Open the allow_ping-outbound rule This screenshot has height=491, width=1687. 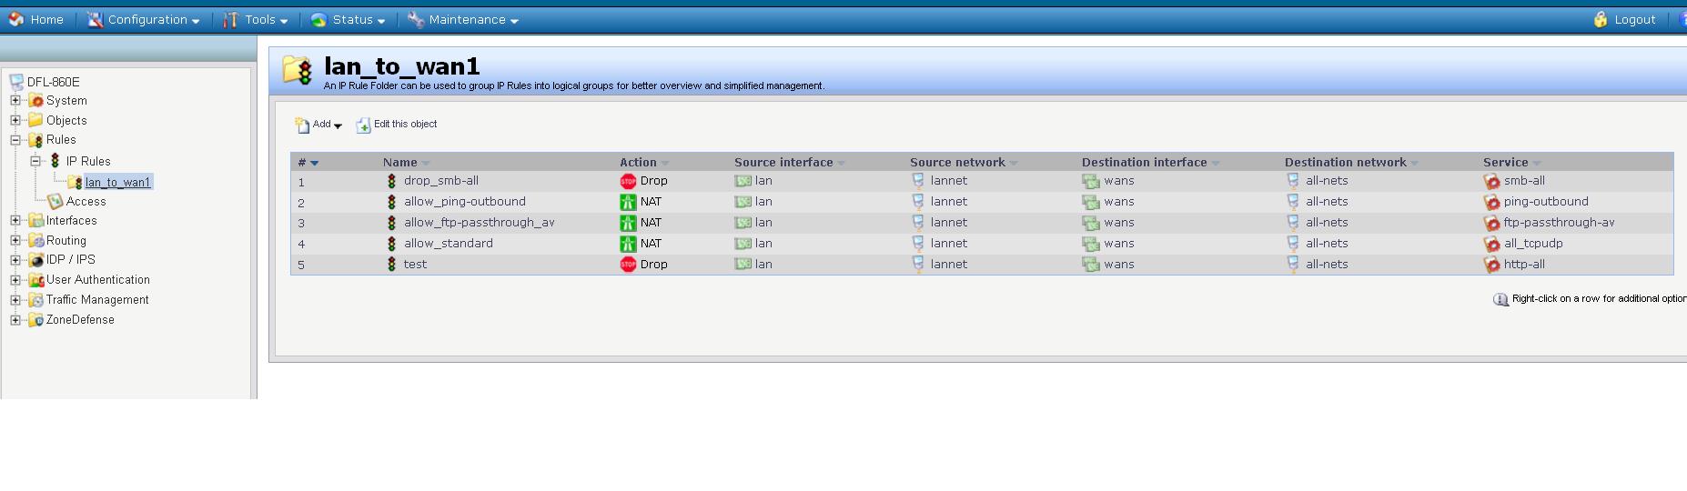[x=465, y=202]
